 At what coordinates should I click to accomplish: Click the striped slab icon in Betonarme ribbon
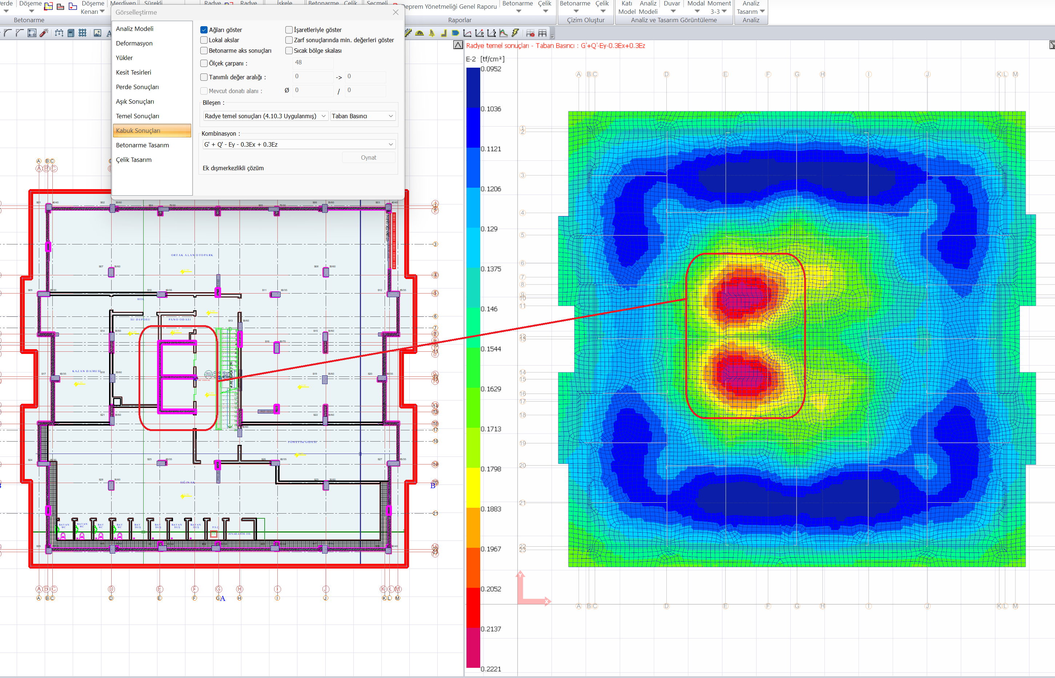pos(61,6)
